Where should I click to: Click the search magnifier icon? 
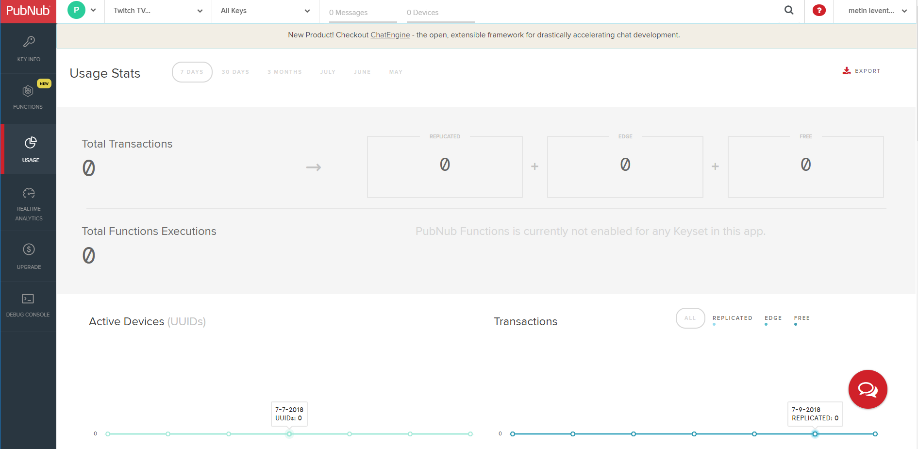tap(789, 10)
